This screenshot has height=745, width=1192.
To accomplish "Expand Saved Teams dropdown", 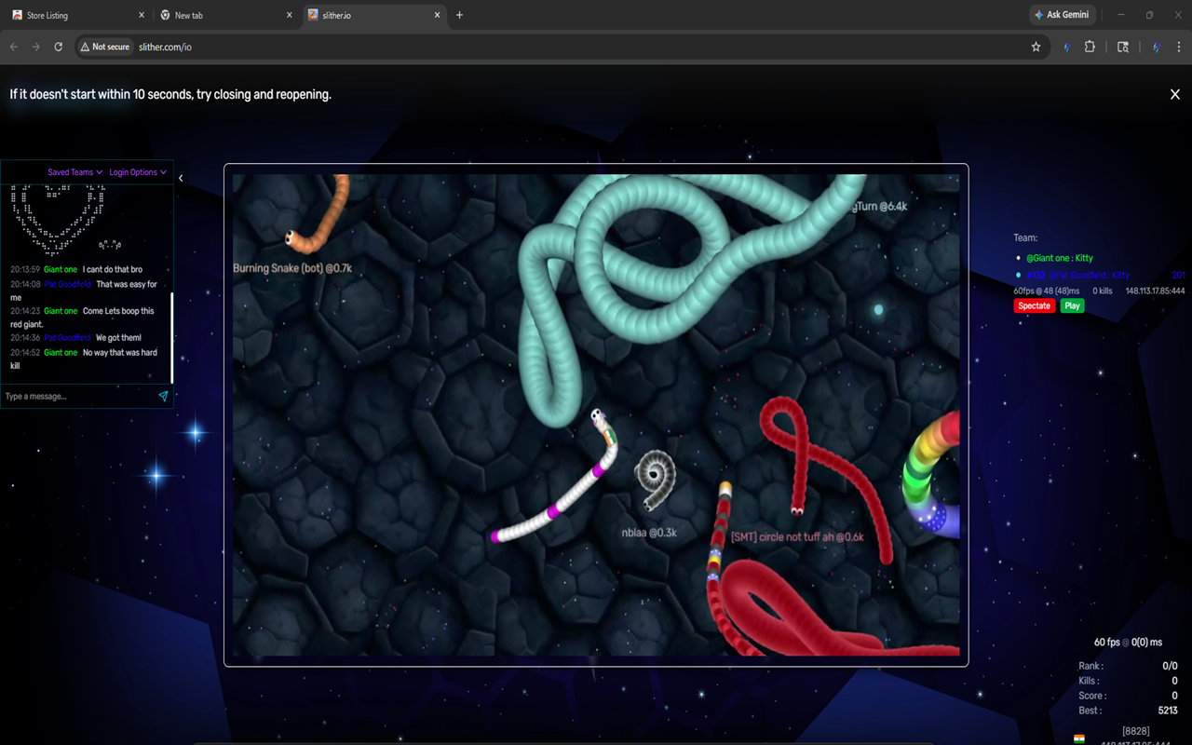I will coord(75,172).
